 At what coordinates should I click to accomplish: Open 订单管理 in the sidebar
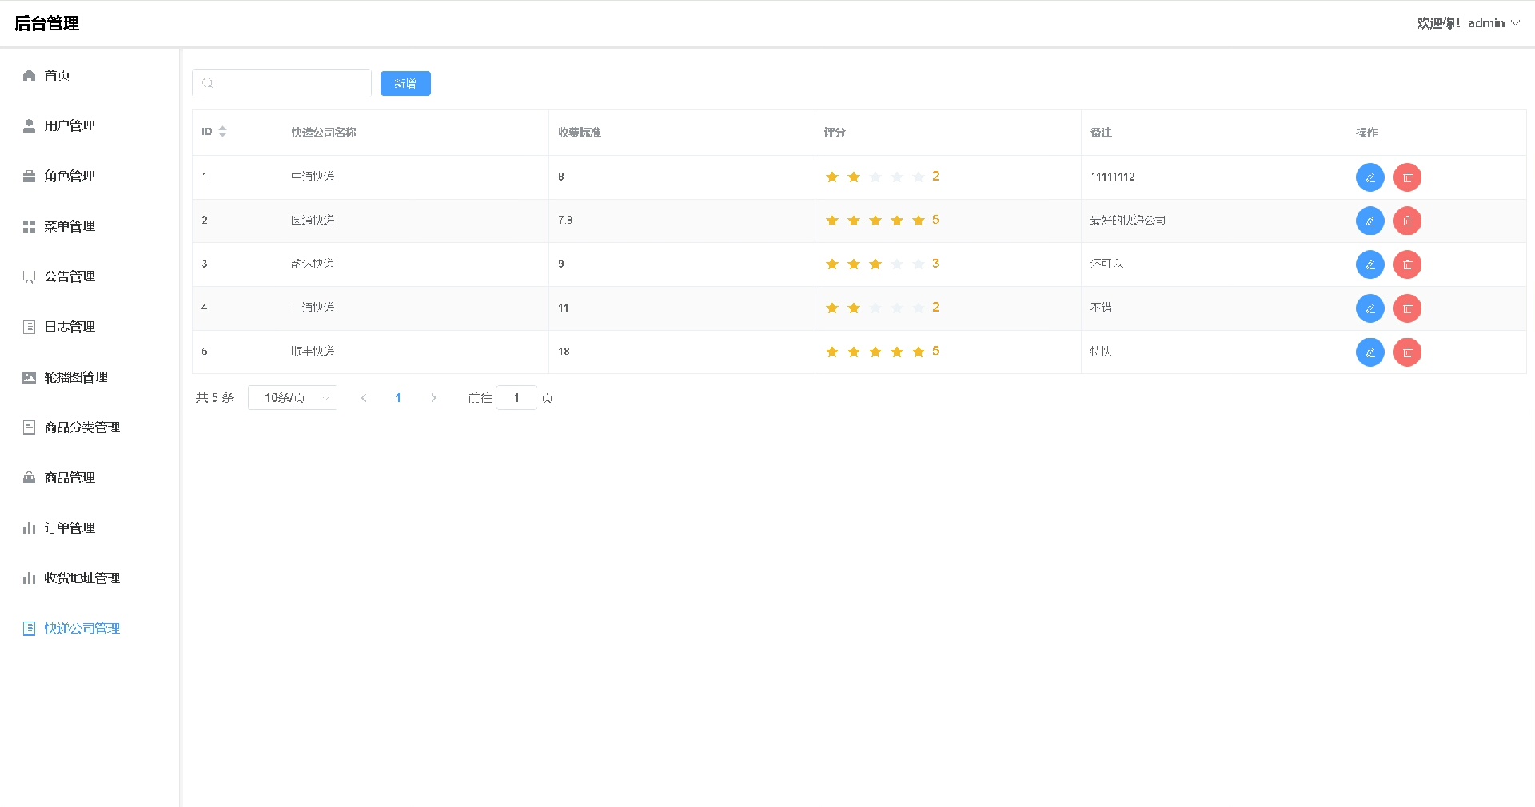tap(70, 528)
